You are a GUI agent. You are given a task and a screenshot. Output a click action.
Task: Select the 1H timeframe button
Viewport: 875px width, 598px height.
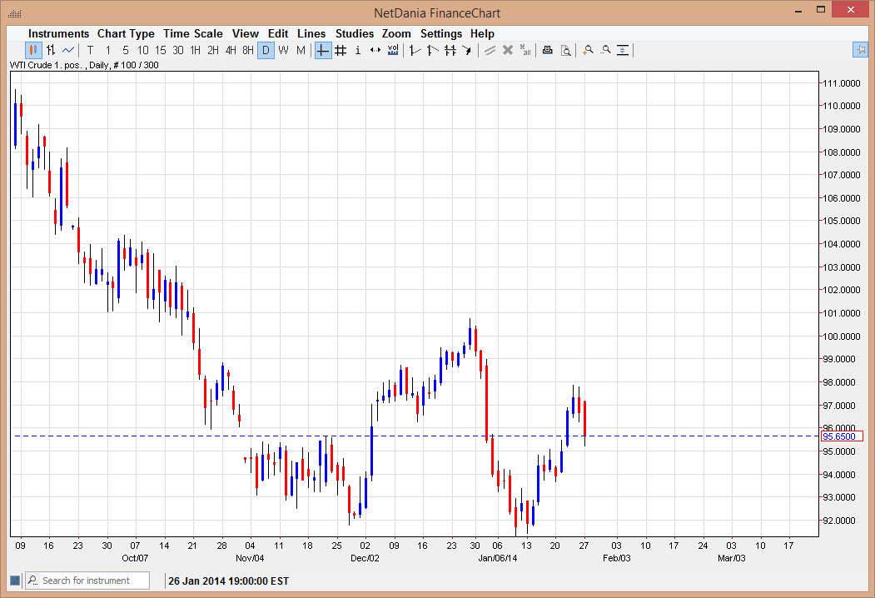click(196, 50)
